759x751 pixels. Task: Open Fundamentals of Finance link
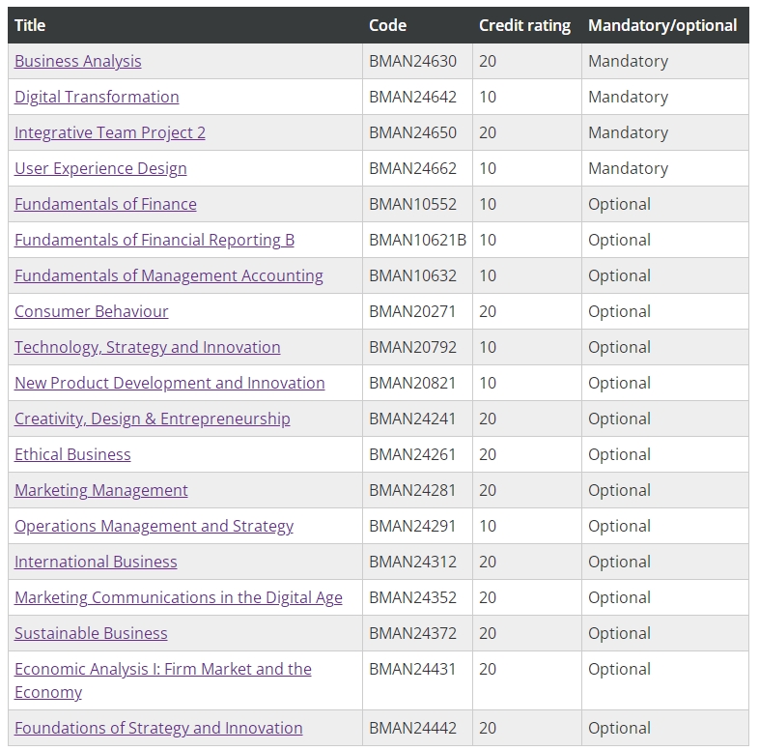click(105, 204)
